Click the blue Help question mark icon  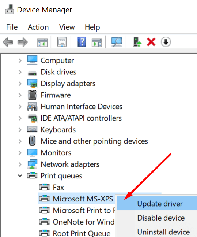point(82,42)
